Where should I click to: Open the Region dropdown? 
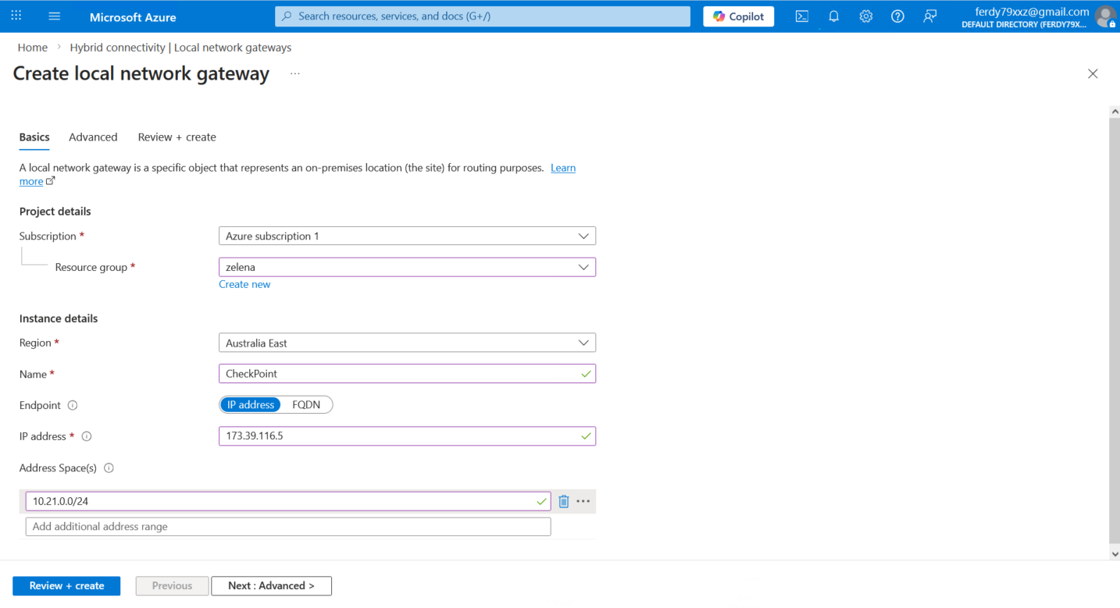(407, 343)
